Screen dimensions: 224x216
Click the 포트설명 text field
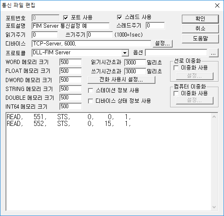71,26
